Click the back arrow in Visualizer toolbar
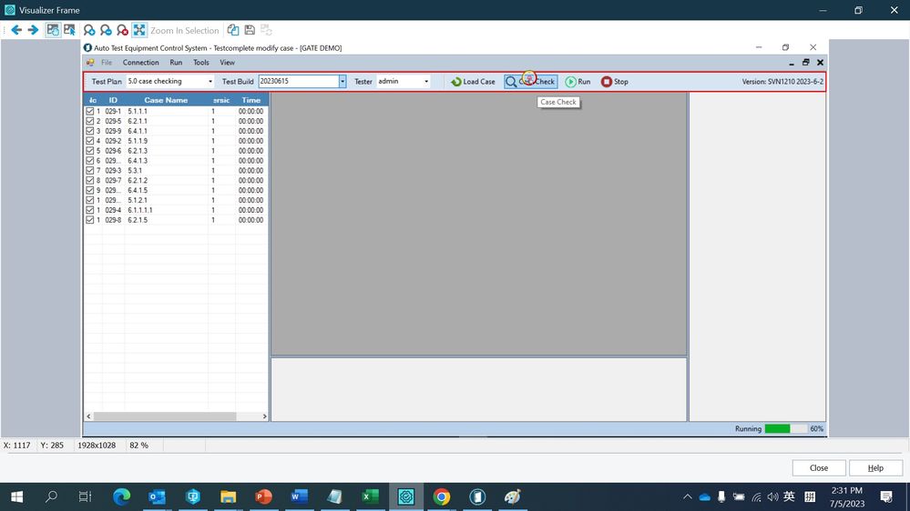Viewport: 910px width, 511px height. tap(16, 30)
